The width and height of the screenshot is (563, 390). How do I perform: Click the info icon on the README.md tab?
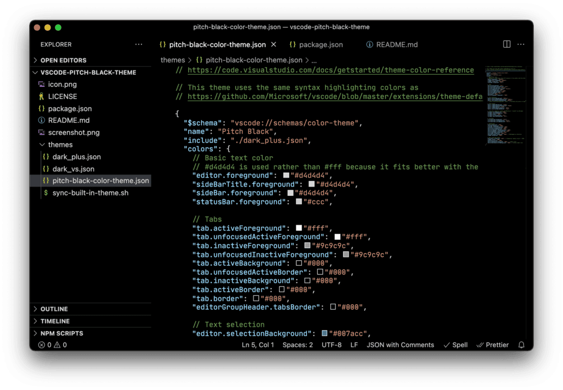point(369,44)
